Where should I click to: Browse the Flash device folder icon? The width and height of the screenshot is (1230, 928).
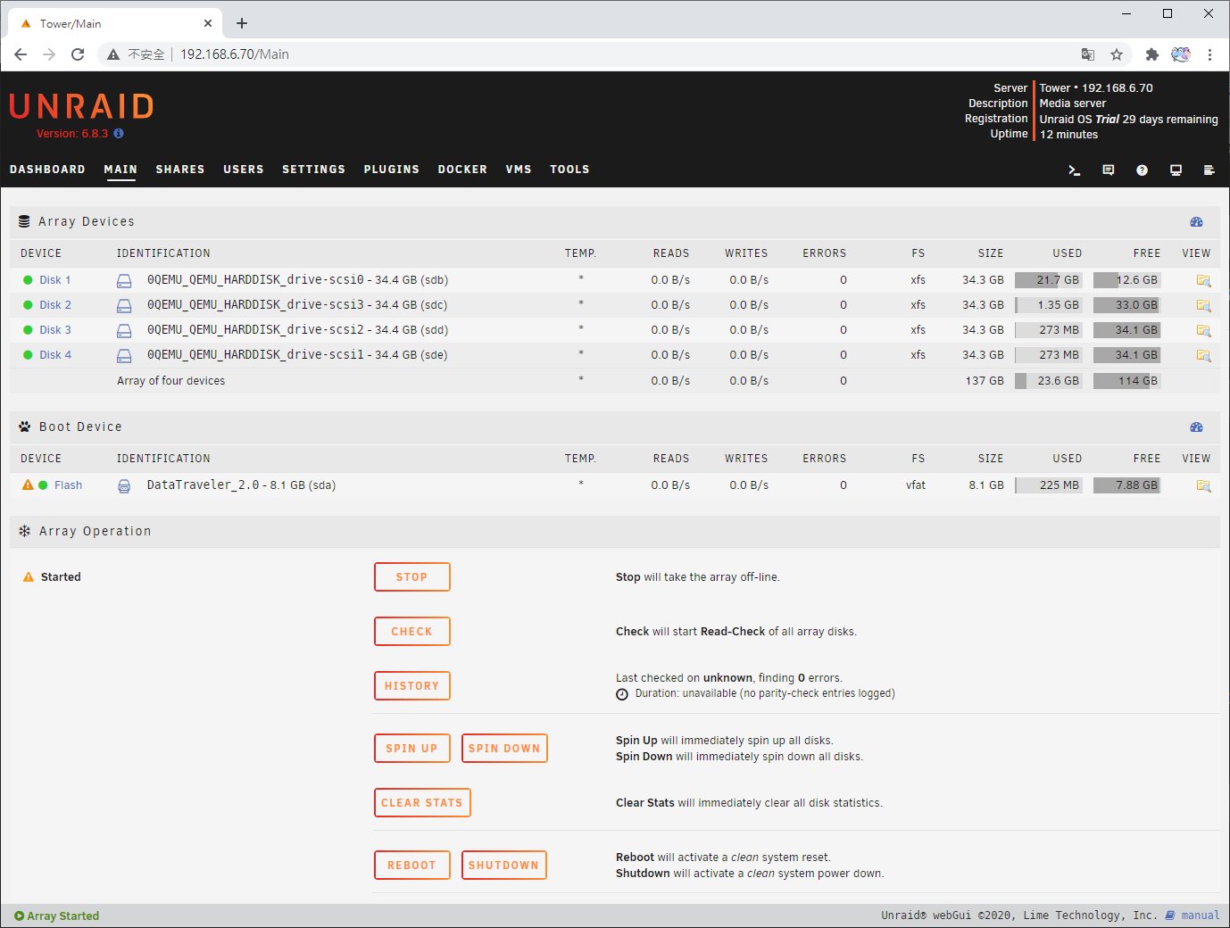coord(1203,486)
